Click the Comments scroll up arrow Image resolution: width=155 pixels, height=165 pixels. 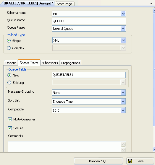click(x=123, y=144)
